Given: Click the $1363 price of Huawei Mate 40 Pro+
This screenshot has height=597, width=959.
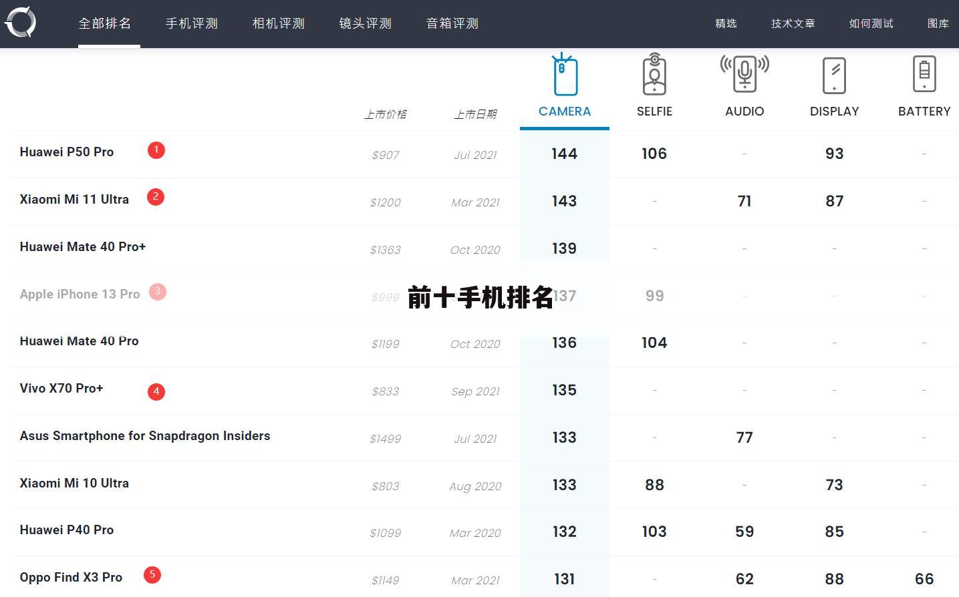Looking at the screenshot, I should (386, 250).
